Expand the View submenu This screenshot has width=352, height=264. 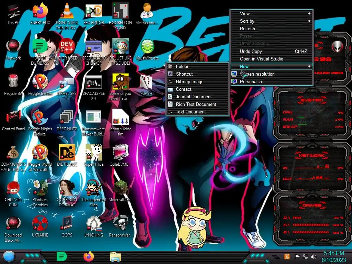pyautogui.click(x=272, y=13)
